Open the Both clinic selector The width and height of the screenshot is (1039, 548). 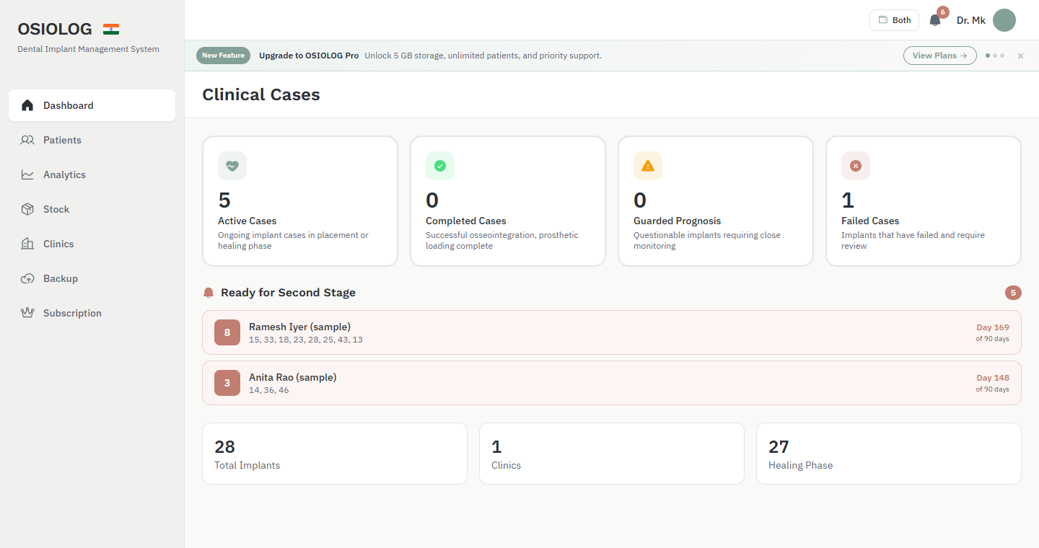pos(895,20)
